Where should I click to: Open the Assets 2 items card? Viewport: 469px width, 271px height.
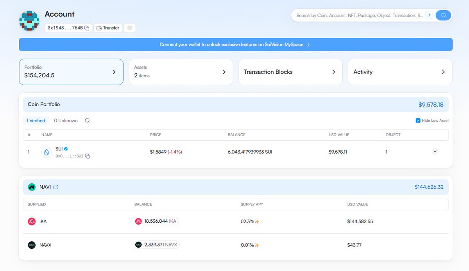click(x=181, y=72)
